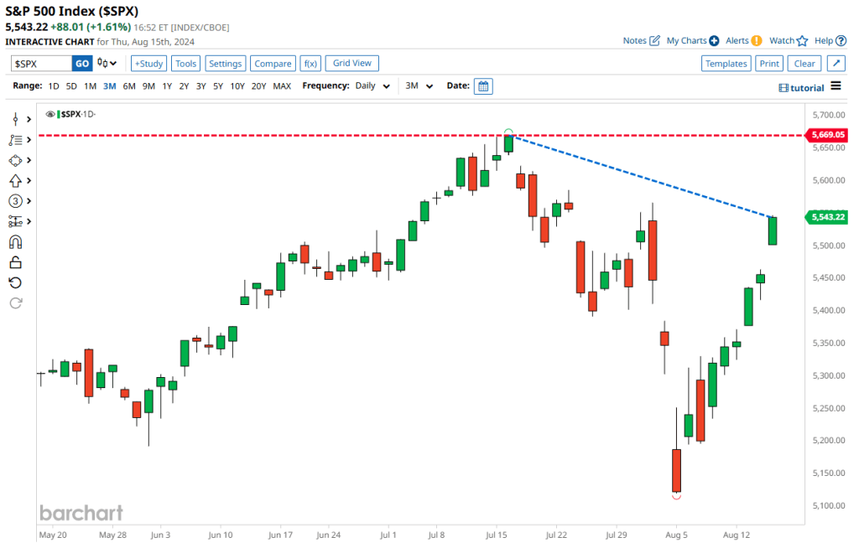Screen dimensions: 859x548
Task: Select the 1Y range option
Action: pos(167,86)
